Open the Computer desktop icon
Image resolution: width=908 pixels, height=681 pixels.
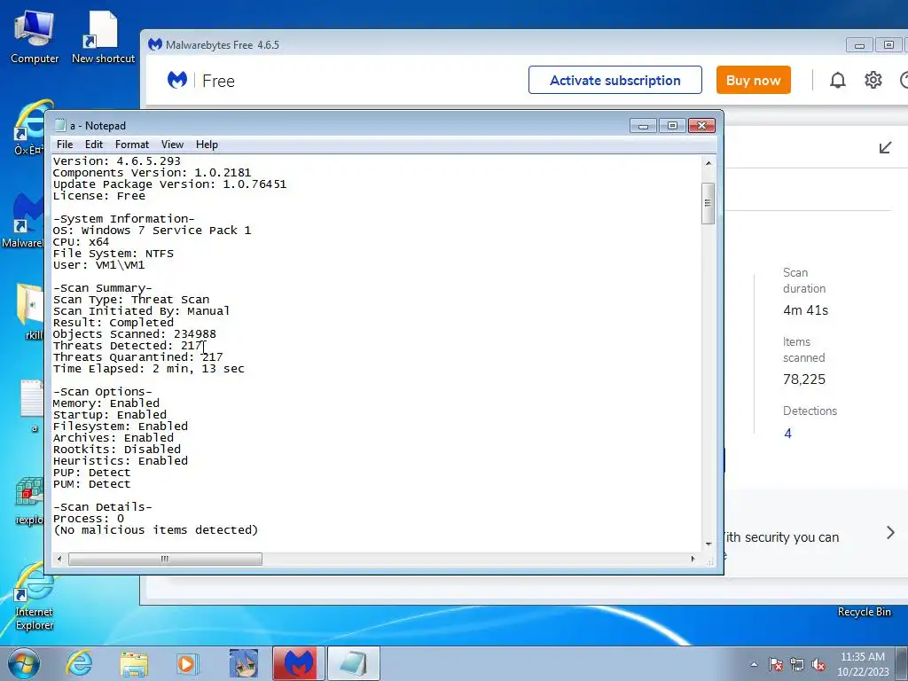click(35, 35)
